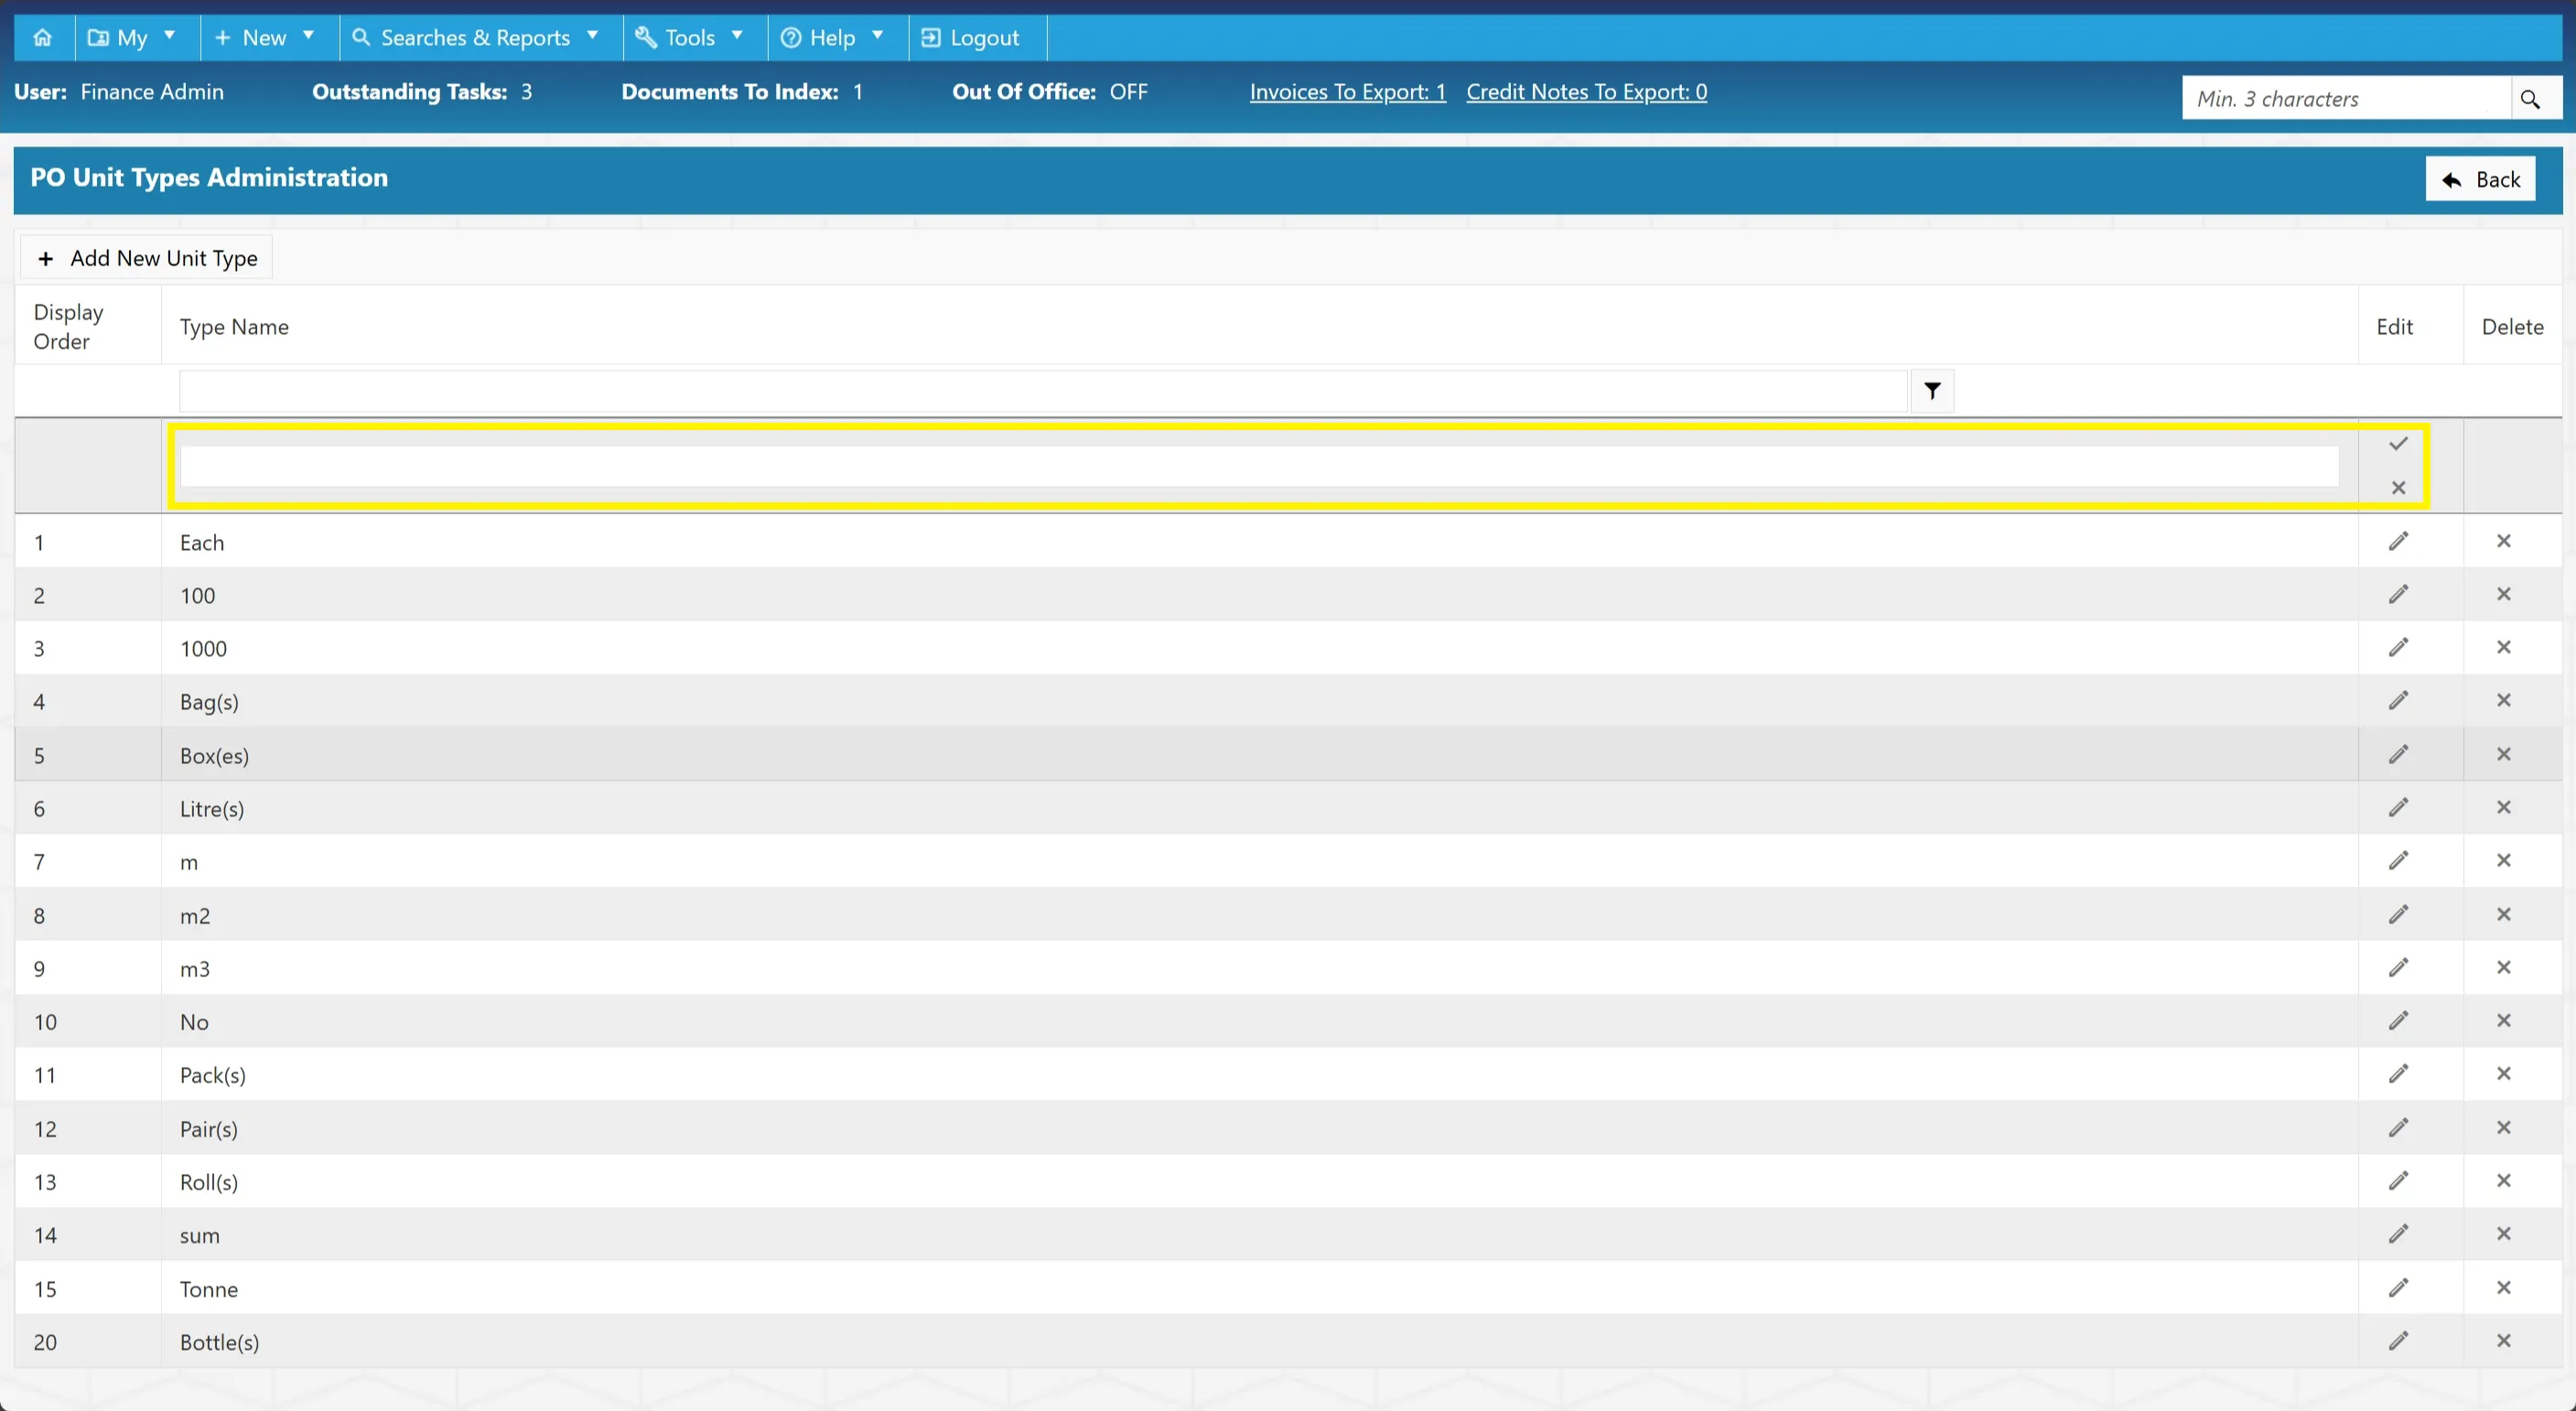Delete the Box(es) unit type
This screenshot has width=2576, height=1411.
(2503, 754)
